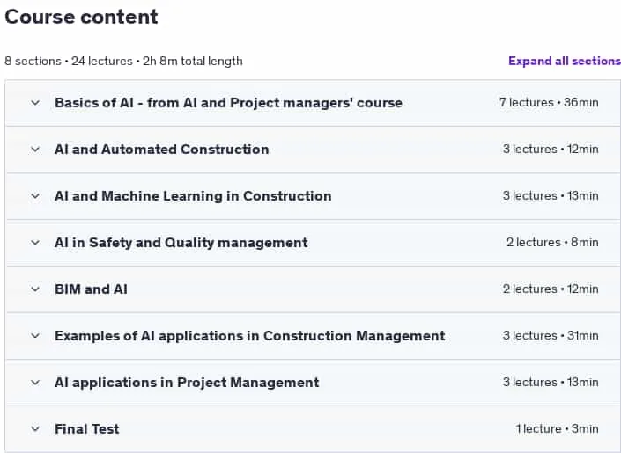This screenshot has width=621, height=453.
Task: Expand the BIM and AI chevron
Action: click(35, 289)
